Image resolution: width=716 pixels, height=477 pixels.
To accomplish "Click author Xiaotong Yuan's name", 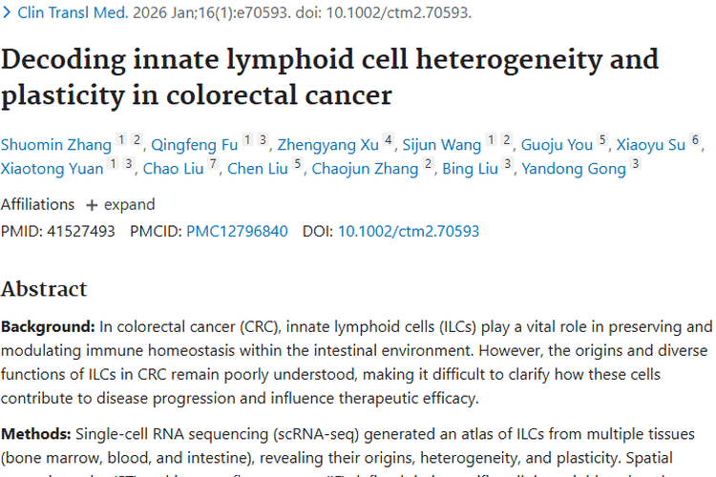I will point(52,169).
